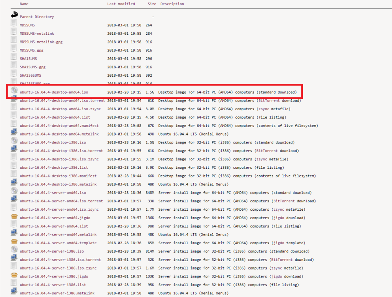The height and width of the screenshot is (297, 392).
Task: Open ubuntu-16.04.4-desktop-amd64.iso.zsync link
Action: click(60, 109)
